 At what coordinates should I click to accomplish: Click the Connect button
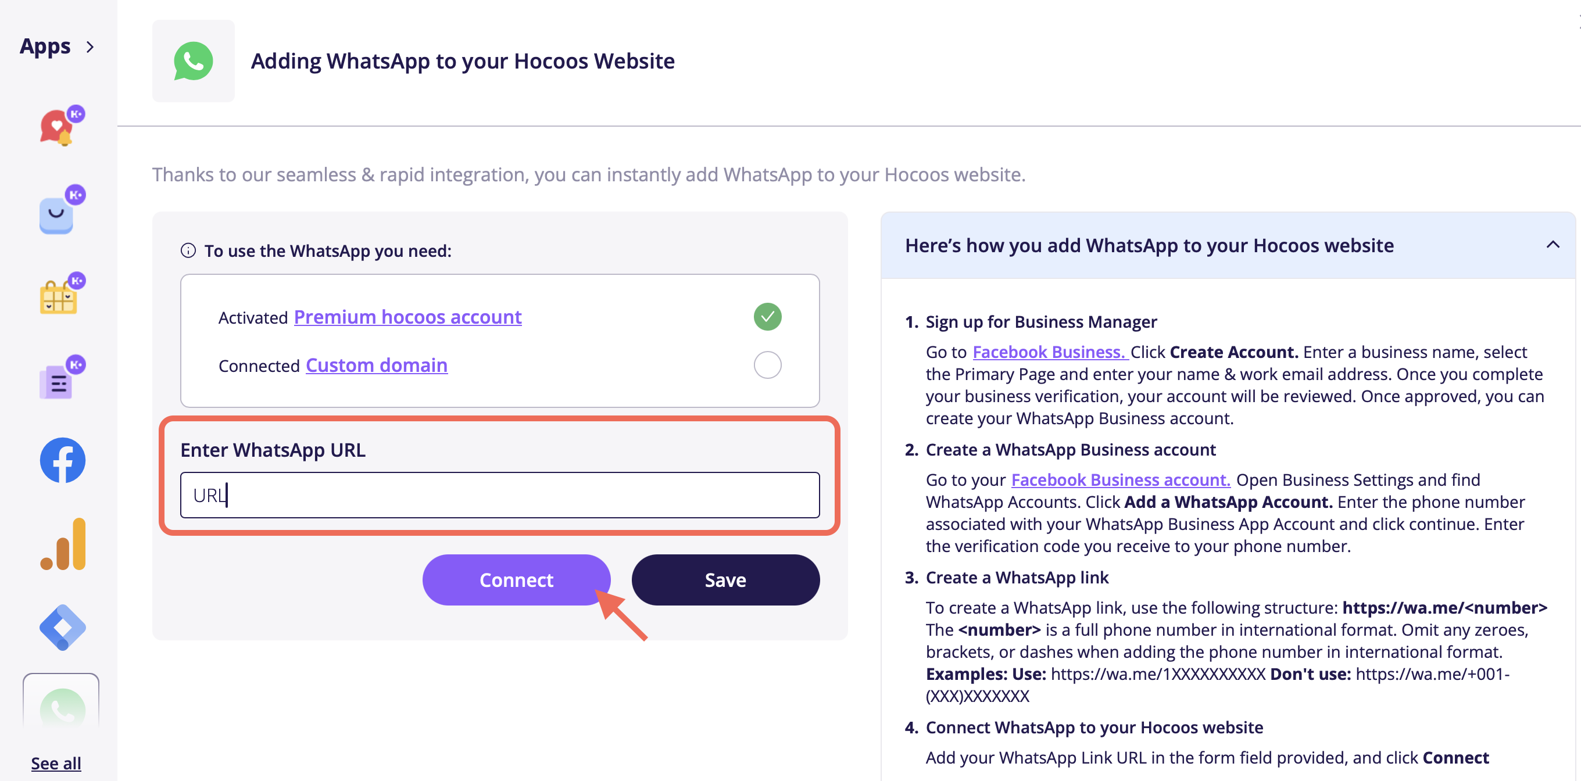[x=516, y=580]
